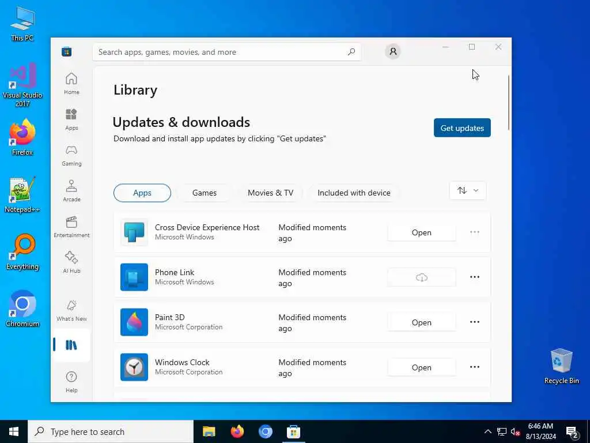The width and height of the screenshot is (590, 443).
Task: Click the Microsoft Store taskbar icon
Action: click(x=293, y=431)
